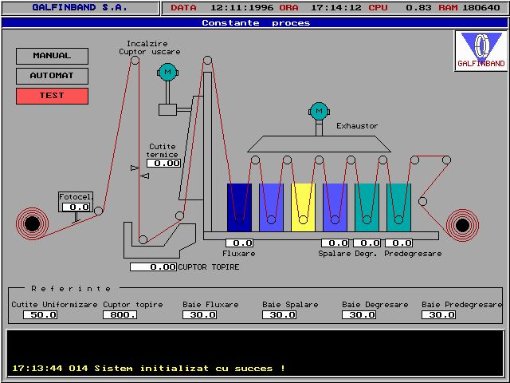Viewport: 510px width, 383px height.
Task: Edit Baie Fluxare reference value
Action: tap(200, 315)
